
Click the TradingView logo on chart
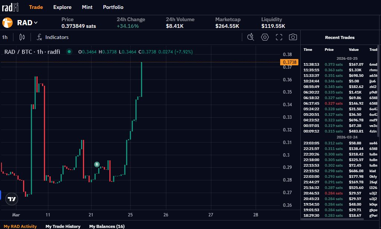(x=12, y=199)
